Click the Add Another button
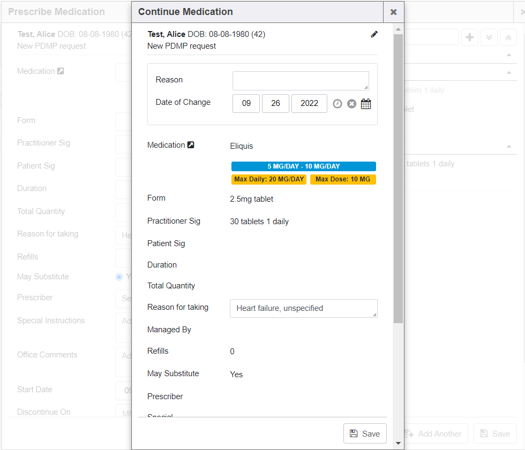This screenshot has width=525, height=450. (434, 434)
